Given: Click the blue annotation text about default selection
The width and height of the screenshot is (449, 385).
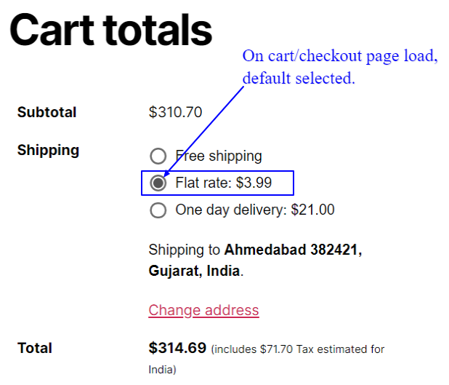Looking at the screenshot, I should [x=339, y=67].
